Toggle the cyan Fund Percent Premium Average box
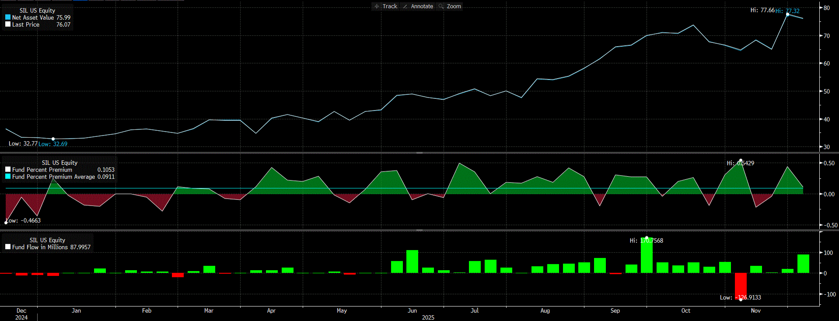The image size is (839, 321). (8, 177)
